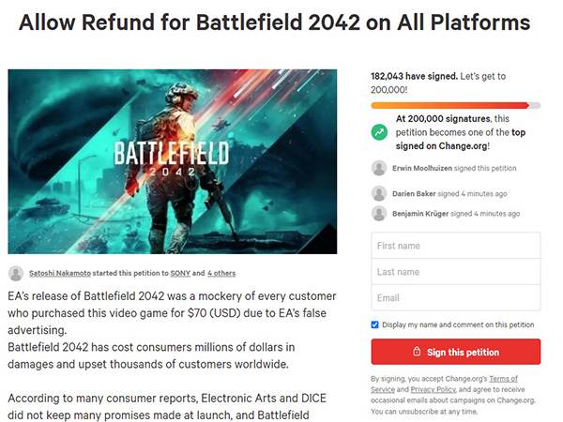Click the signature progress bar
Image resolution: width=563 pixels, height=422 pixels.
(455, 105)
